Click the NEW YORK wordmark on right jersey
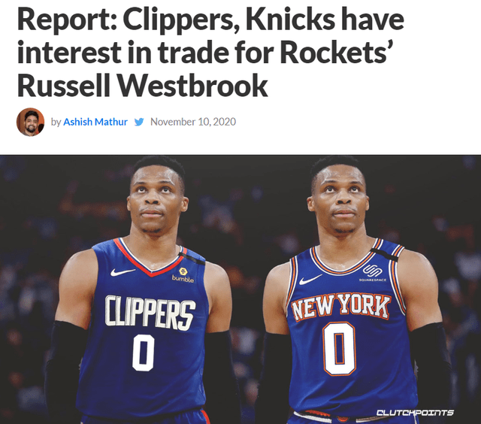This screenshot has height=424, width=481. pos(340,306)
